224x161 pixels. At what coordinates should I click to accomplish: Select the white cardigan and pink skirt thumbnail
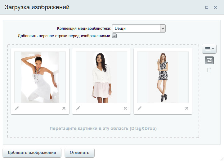coord(101,77)
